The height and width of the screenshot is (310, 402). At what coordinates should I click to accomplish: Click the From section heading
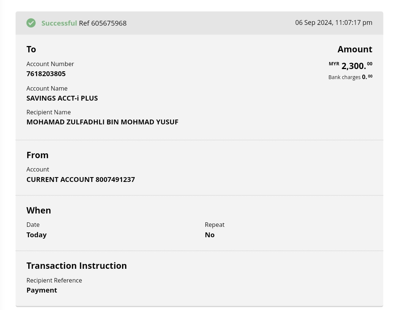[x=37, y=155]
